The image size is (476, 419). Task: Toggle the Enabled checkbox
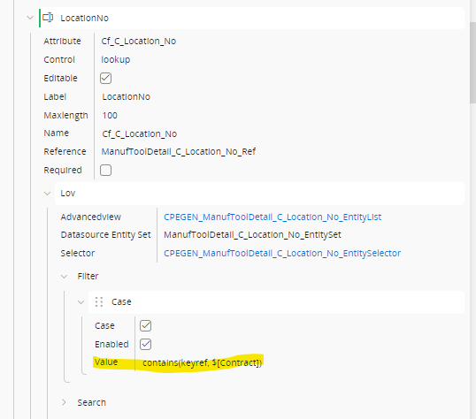(145, 344)
